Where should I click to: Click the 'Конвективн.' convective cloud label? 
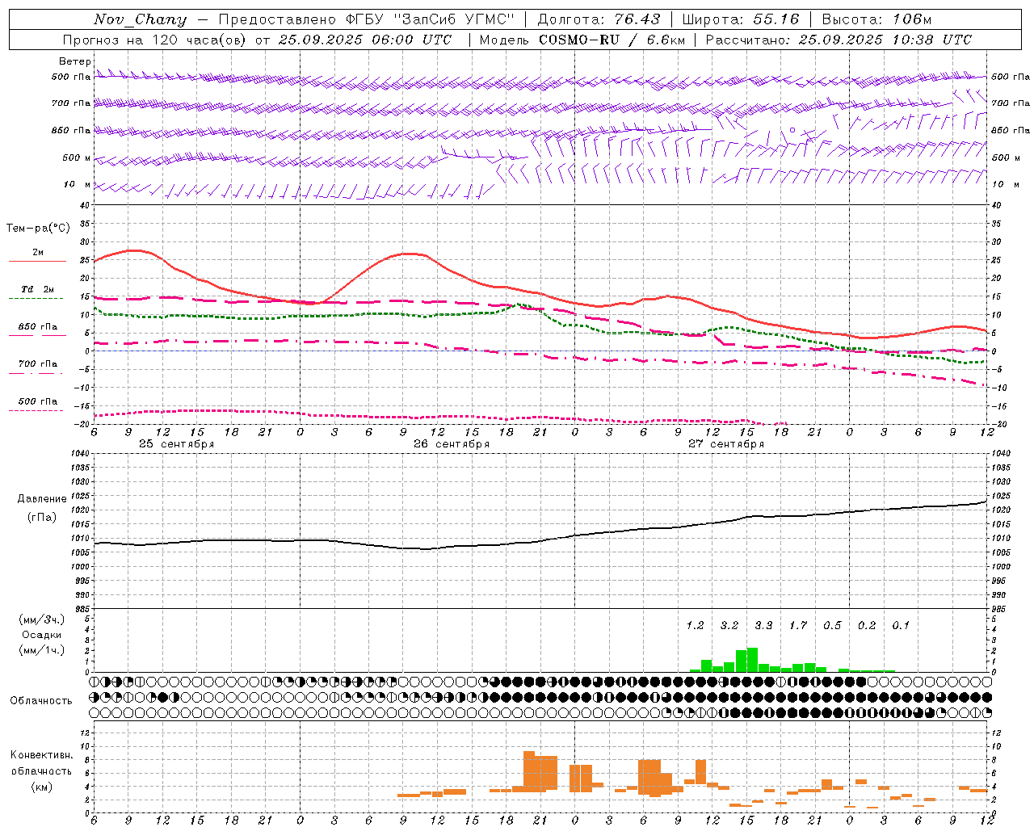pyautogui.click(x=41, y=755)
